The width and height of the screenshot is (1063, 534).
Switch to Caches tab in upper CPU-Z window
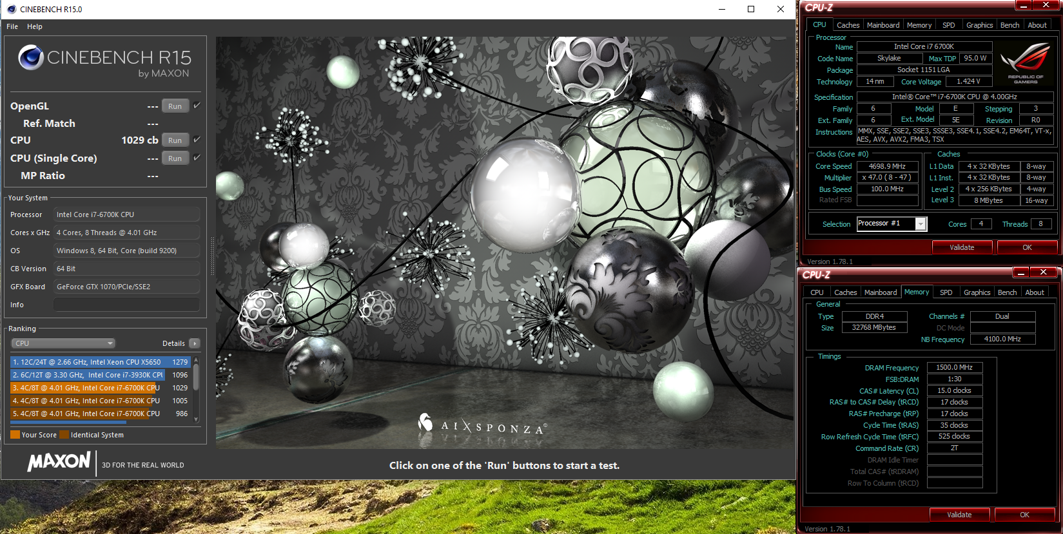point(848,25)
